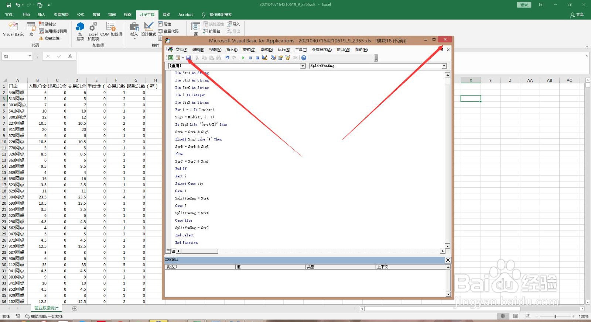Viewport: 591px width, 322px height.
Task: Click the Break (pause) icon in VBA toolbar
Action: point(250,58)
